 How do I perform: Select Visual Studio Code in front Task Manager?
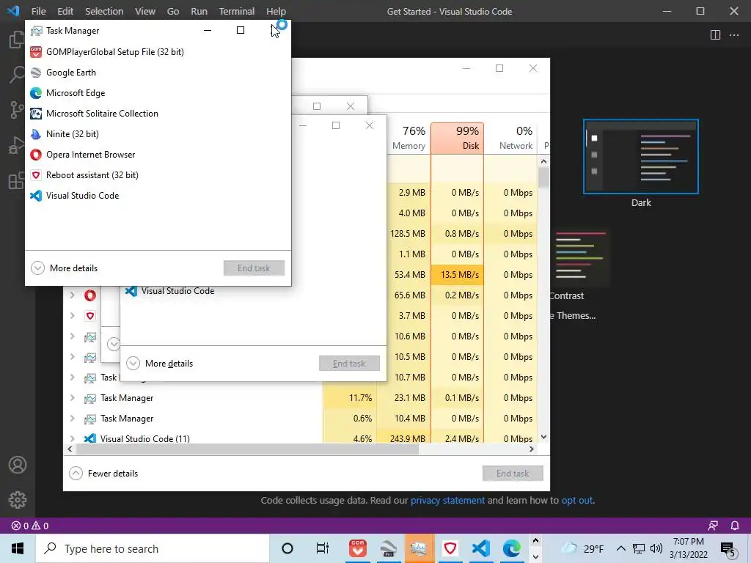coord(158,195)
